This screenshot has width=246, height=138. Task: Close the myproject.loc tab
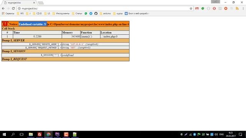34,3
